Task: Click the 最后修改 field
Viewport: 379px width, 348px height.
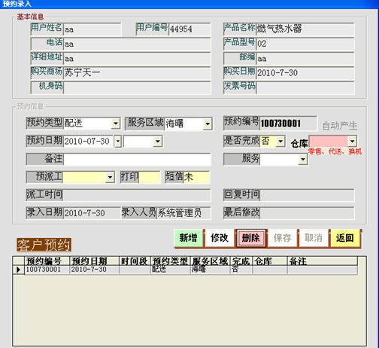Action: 307,213
